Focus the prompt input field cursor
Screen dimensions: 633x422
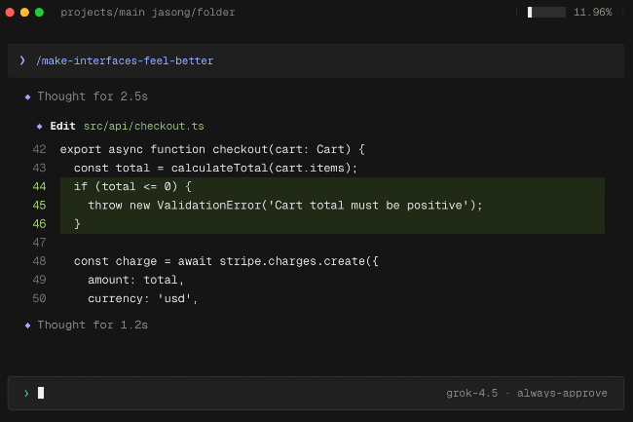(x=41, y=393)
